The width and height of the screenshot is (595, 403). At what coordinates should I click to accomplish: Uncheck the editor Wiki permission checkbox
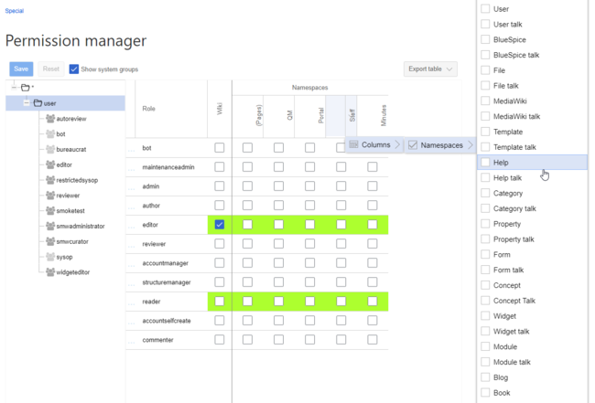(x=220, y=225)
